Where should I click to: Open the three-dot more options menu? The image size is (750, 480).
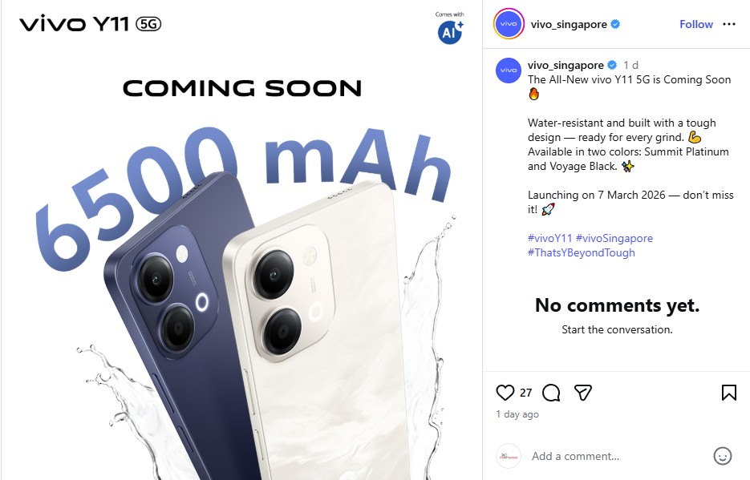(x=729, y=24)
